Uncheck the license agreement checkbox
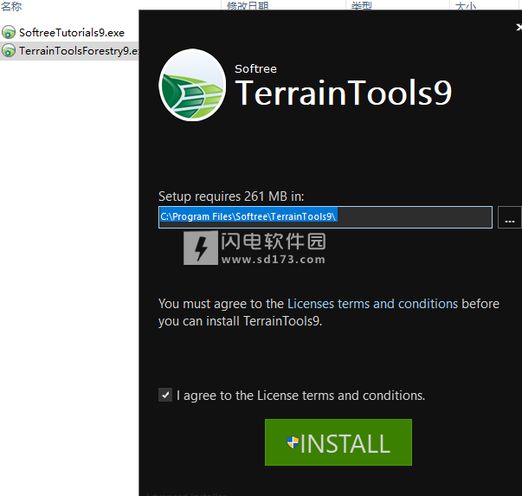522x496 pixels. 165,395
